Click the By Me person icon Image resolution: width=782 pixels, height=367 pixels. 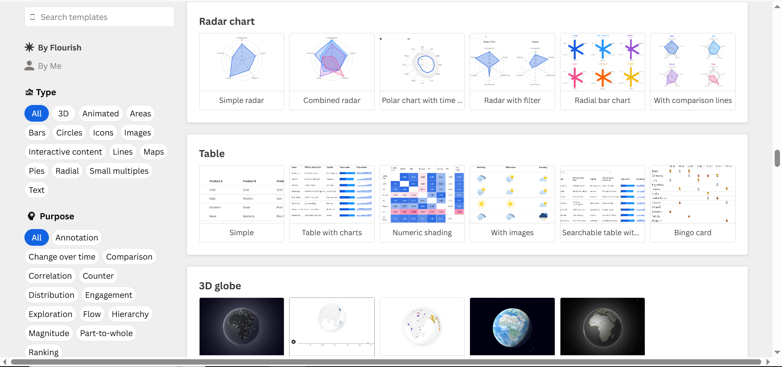tap(29, 66)
